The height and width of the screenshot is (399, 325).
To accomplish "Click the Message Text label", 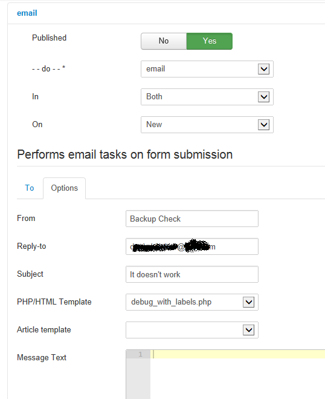I will tap(42, 357).
